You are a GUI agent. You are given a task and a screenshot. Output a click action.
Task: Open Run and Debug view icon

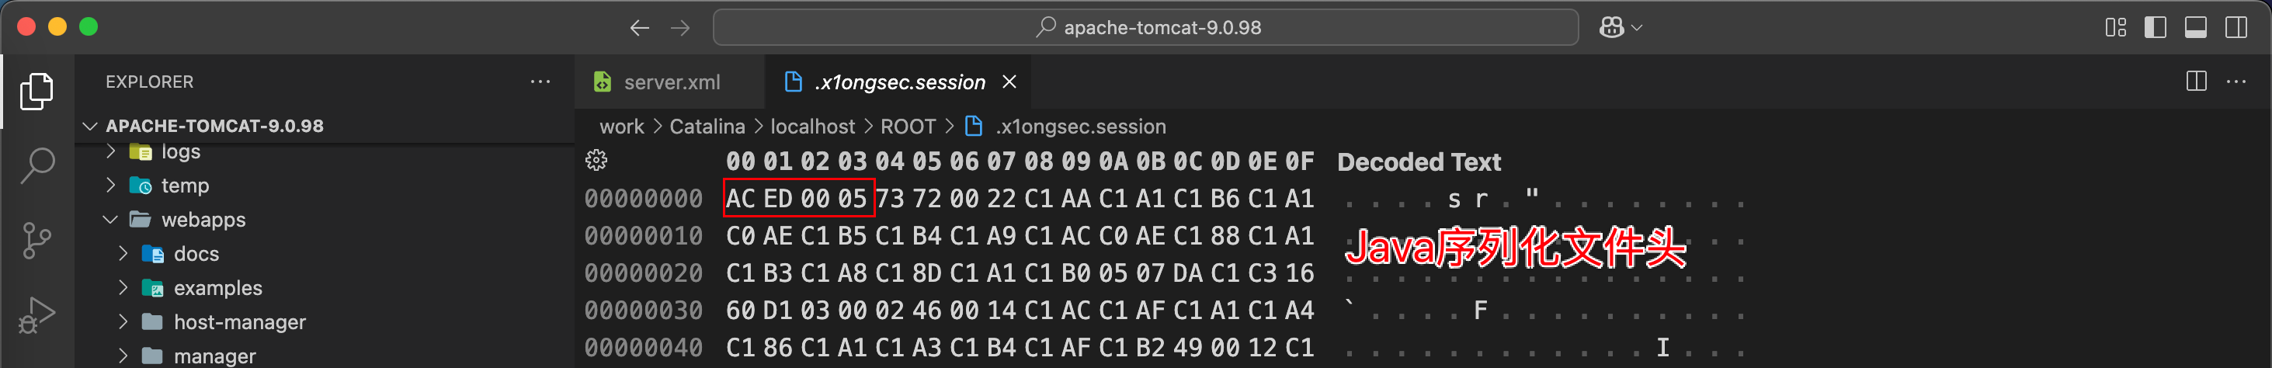[37, 315]
